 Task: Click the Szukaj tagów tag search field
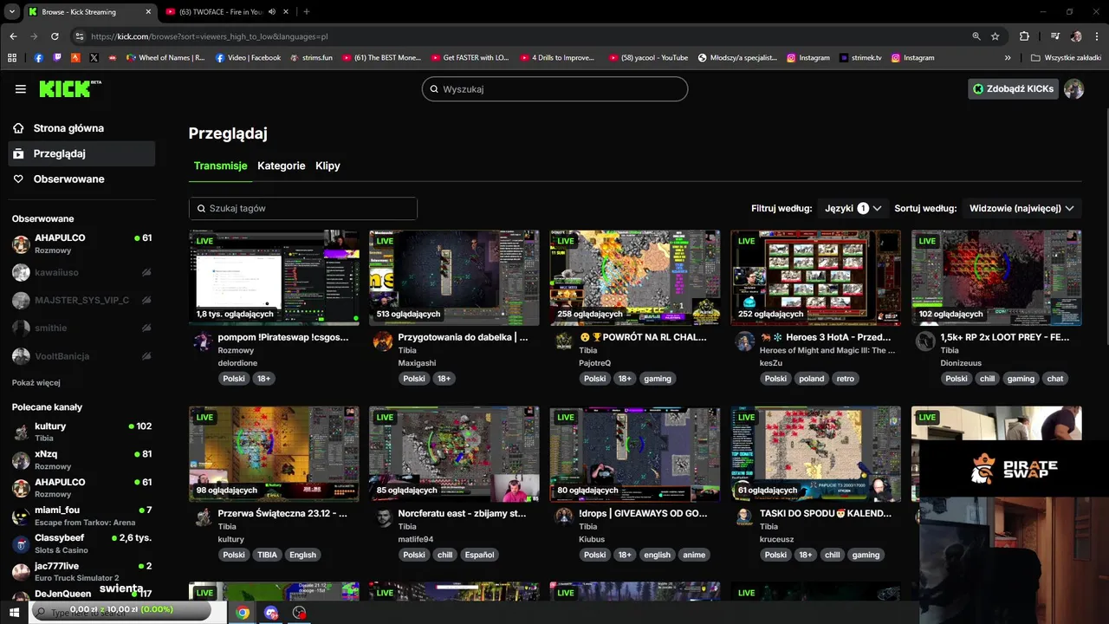tap(303, 209)
